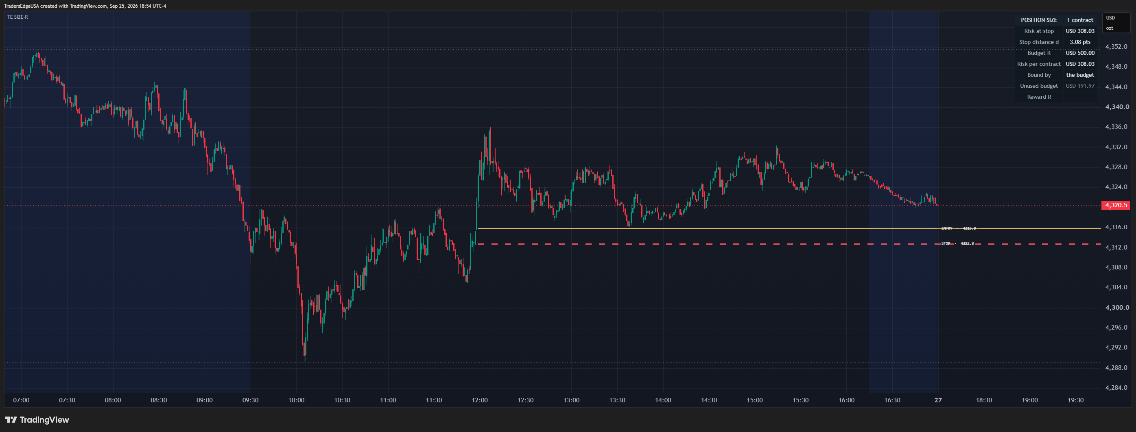Viewport: 1136px width, 432px height.
Task: Click the '27' date label on time axis
Action: [x=938, y=400]
